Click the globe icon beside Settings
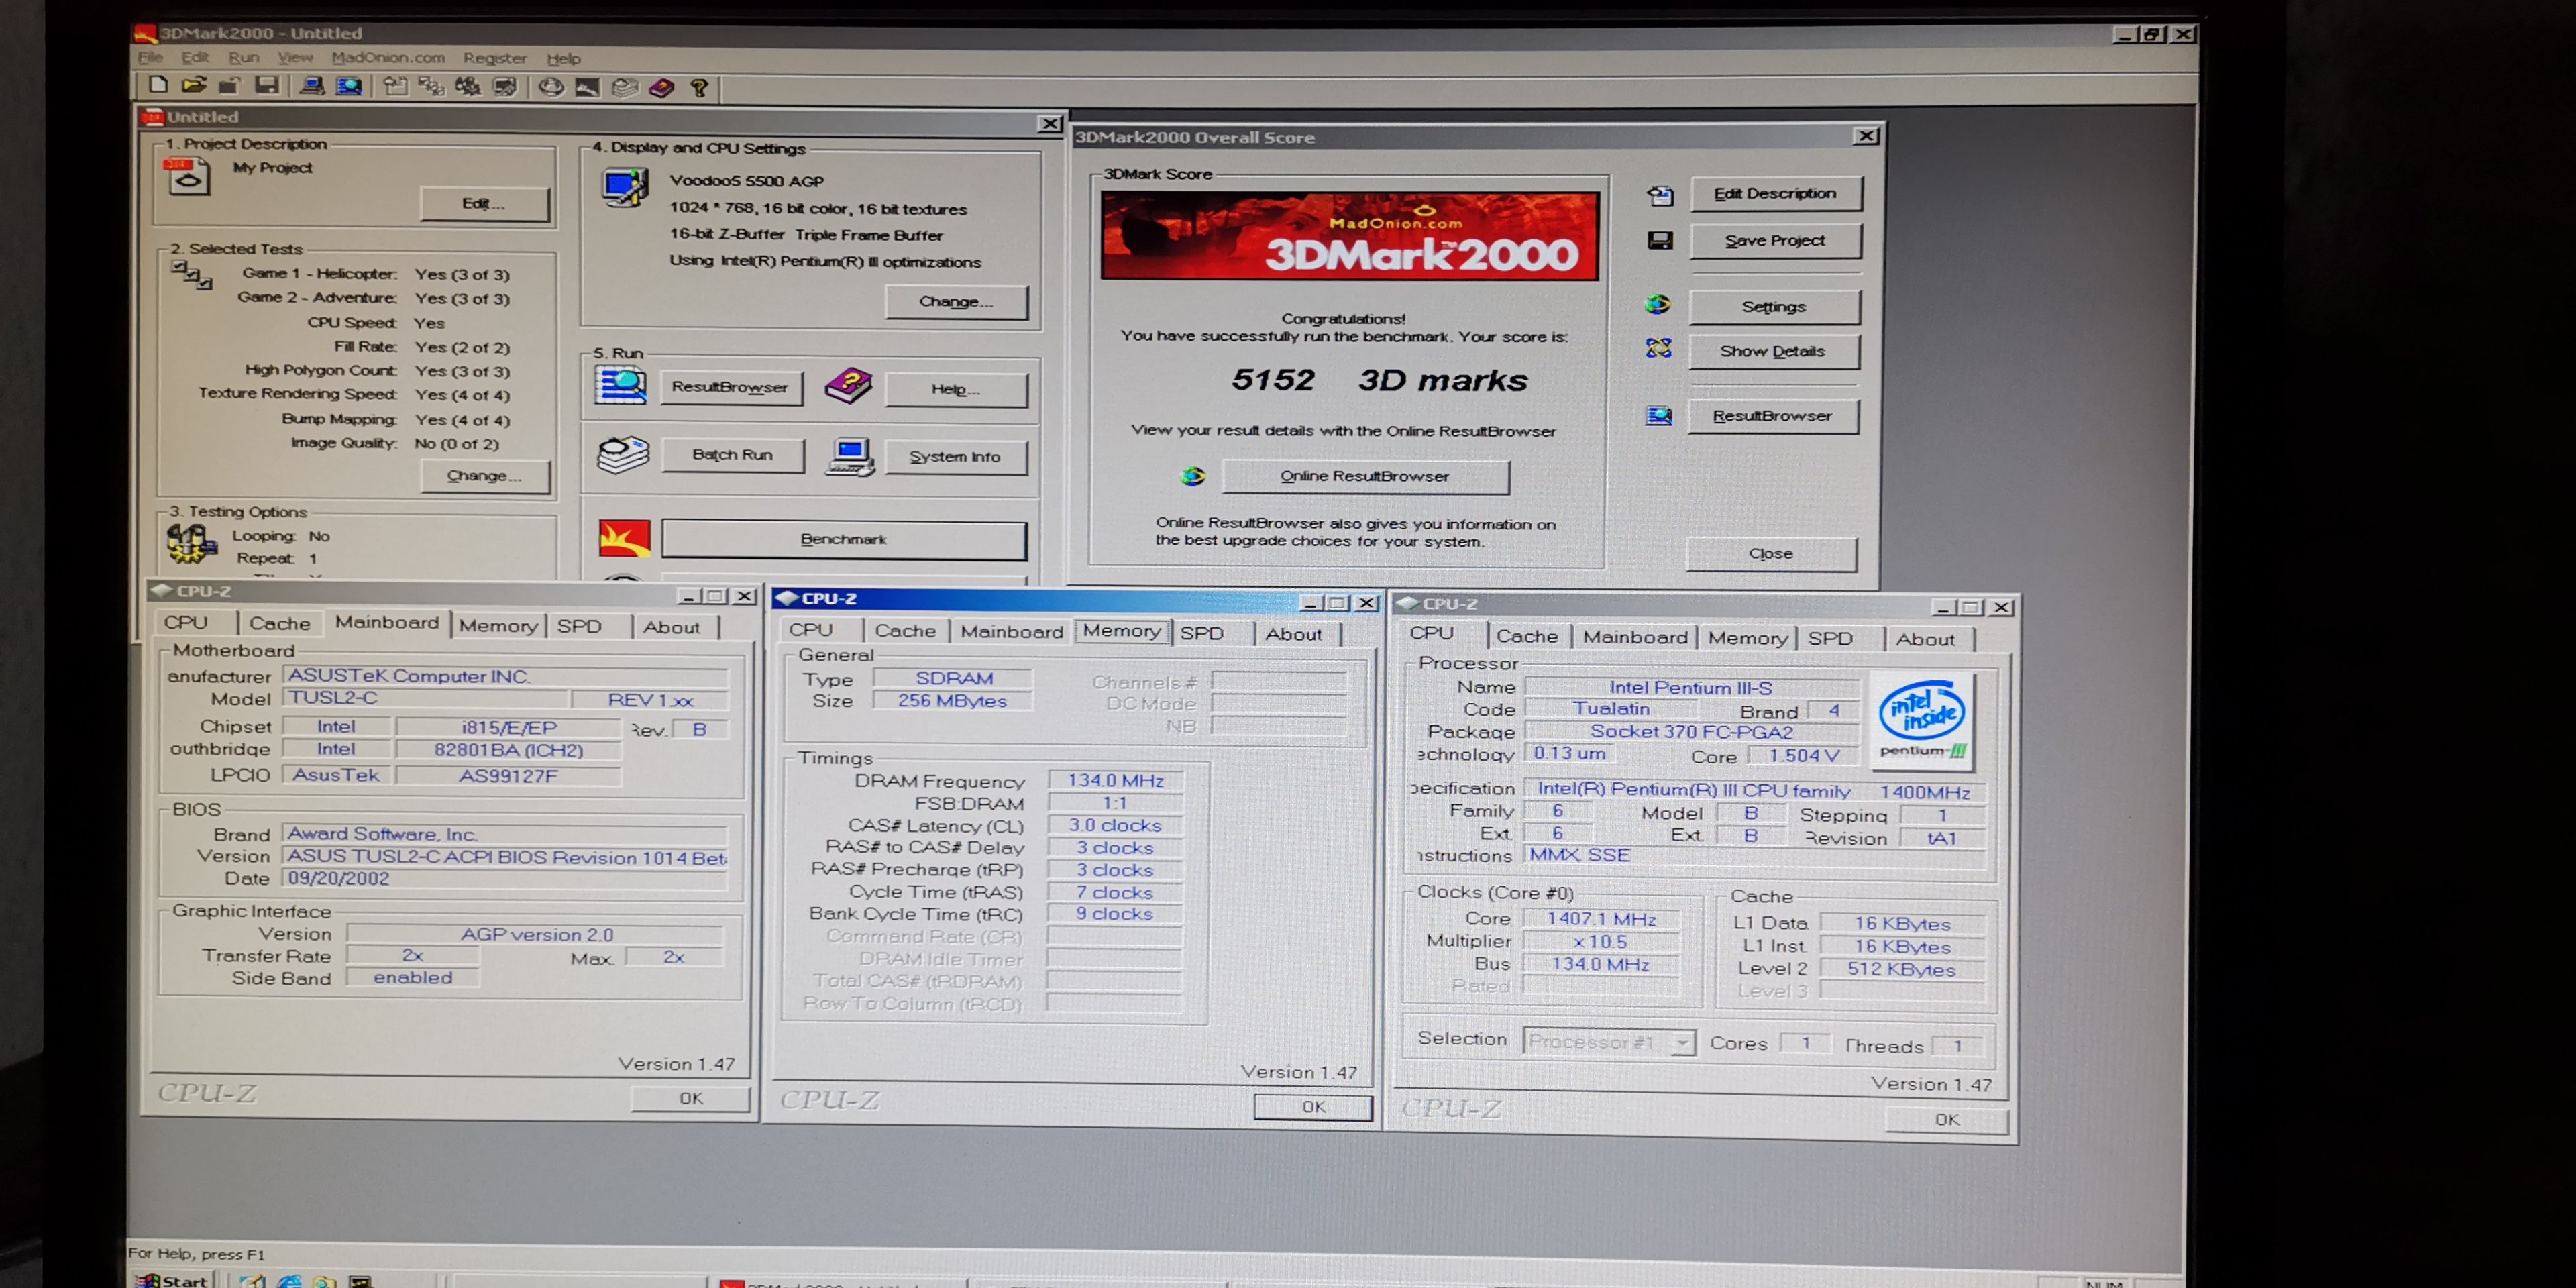The width and height of the screenshot is (2576, 1288). [1658, 304]
